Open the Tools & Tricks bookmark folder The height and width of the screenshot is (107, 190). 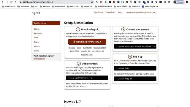9,7
